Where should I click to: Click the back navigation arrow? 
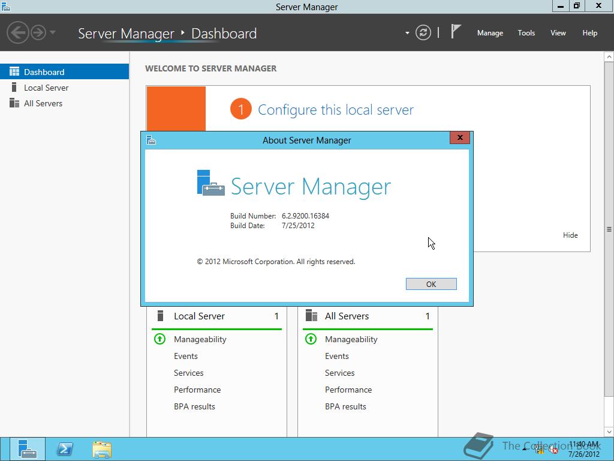[17, 32]
